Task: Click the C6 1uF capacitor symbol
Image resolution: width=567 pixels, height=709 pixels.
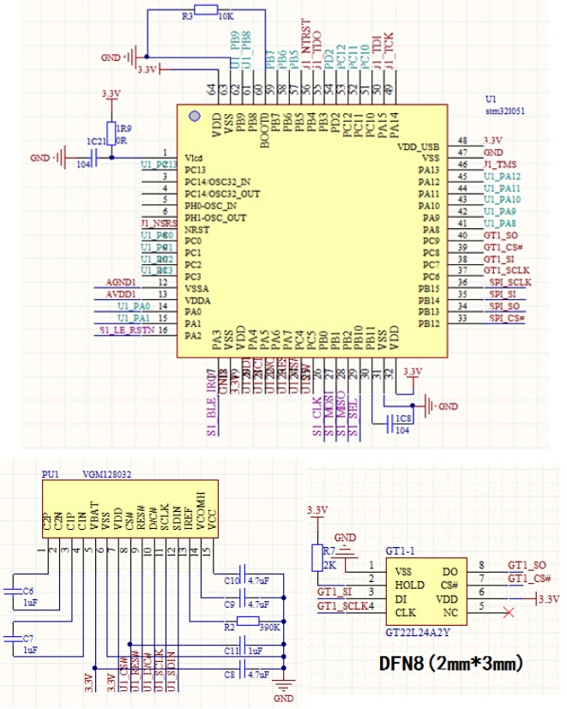Action: [12, 589]
